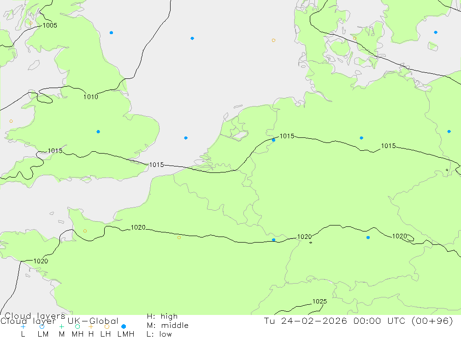This screenshot has height=338, width=461.
Task: Select the orange marker over the Danish islands
Action: 355,39
